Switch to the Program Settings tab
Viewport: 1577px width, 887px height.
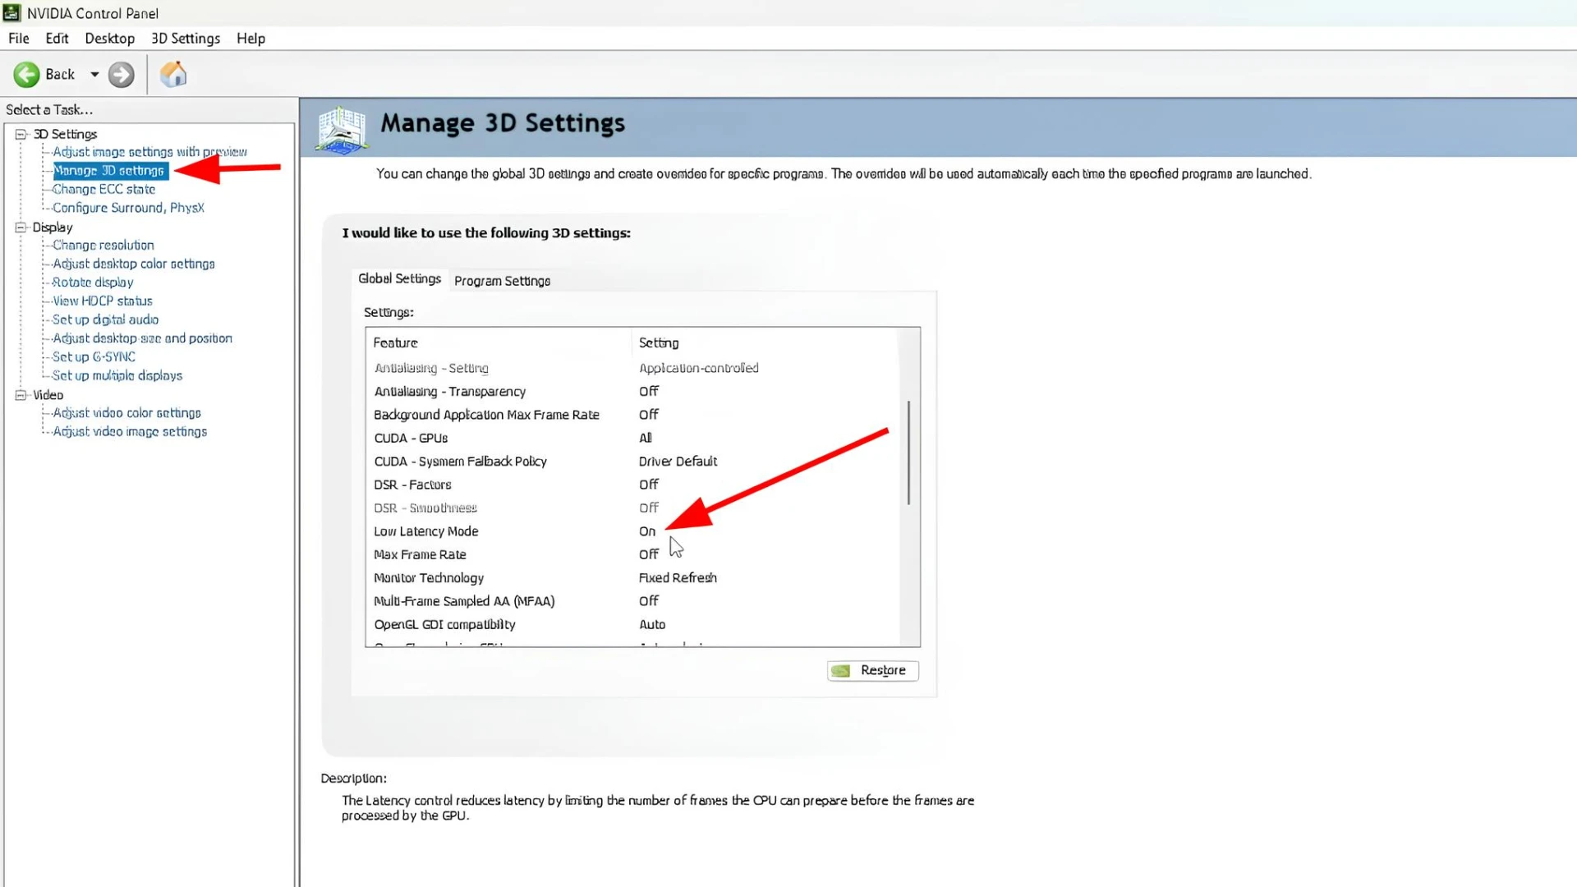pos(502,281)
